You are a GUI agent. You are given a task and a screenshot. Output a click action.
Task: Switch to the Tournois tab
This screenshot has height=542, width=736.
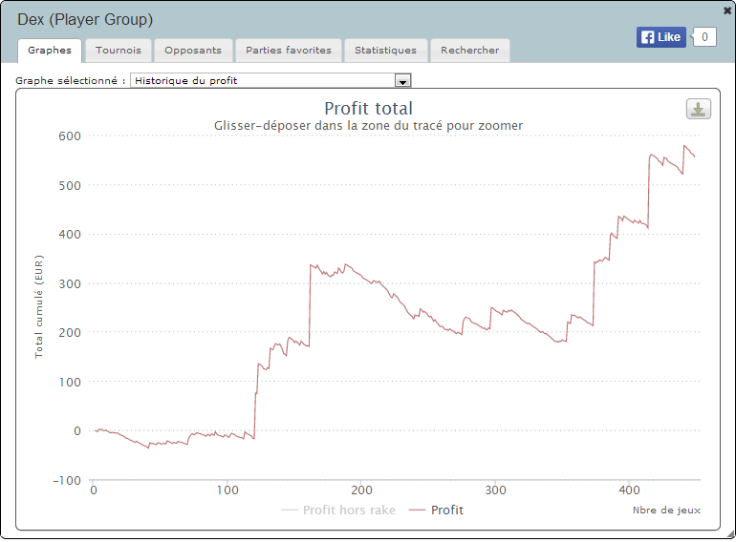click(119, 51)
